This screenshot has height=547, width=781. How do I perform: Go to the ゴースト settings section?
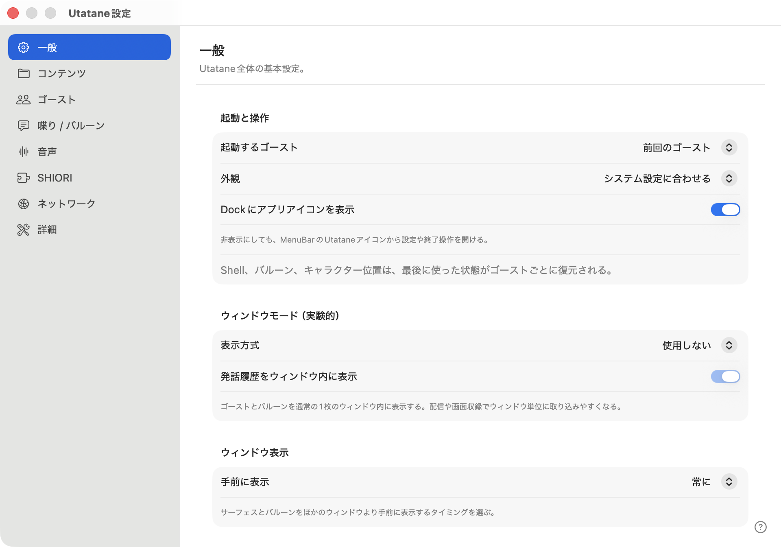pos(89,99)
